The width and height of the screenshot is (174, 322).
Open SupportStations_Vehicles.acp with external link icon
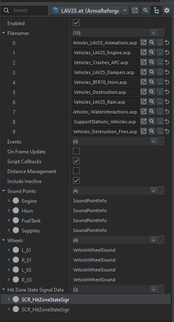tap(144, 122)
